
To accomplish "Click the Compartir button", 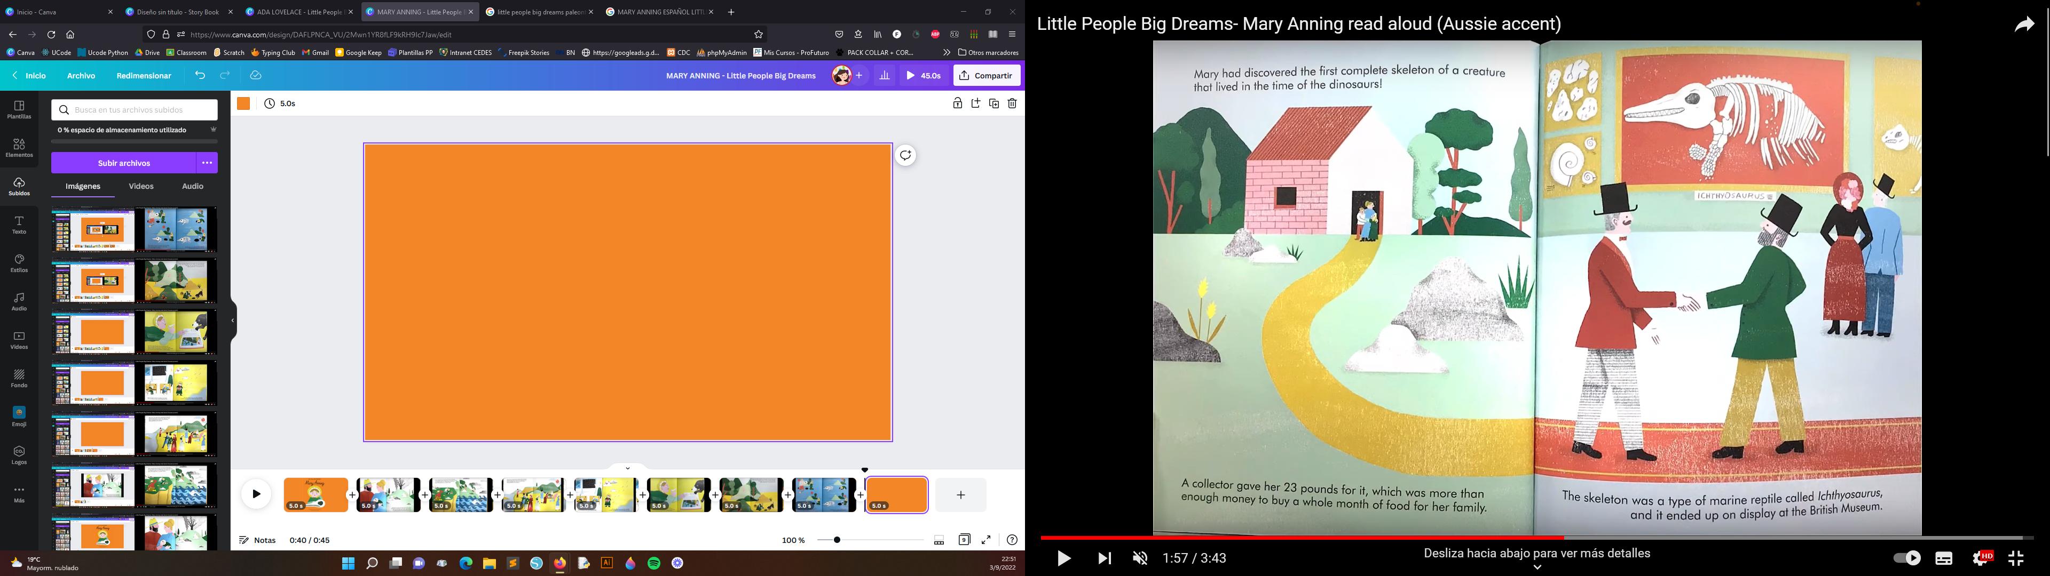I will (987, 76).
